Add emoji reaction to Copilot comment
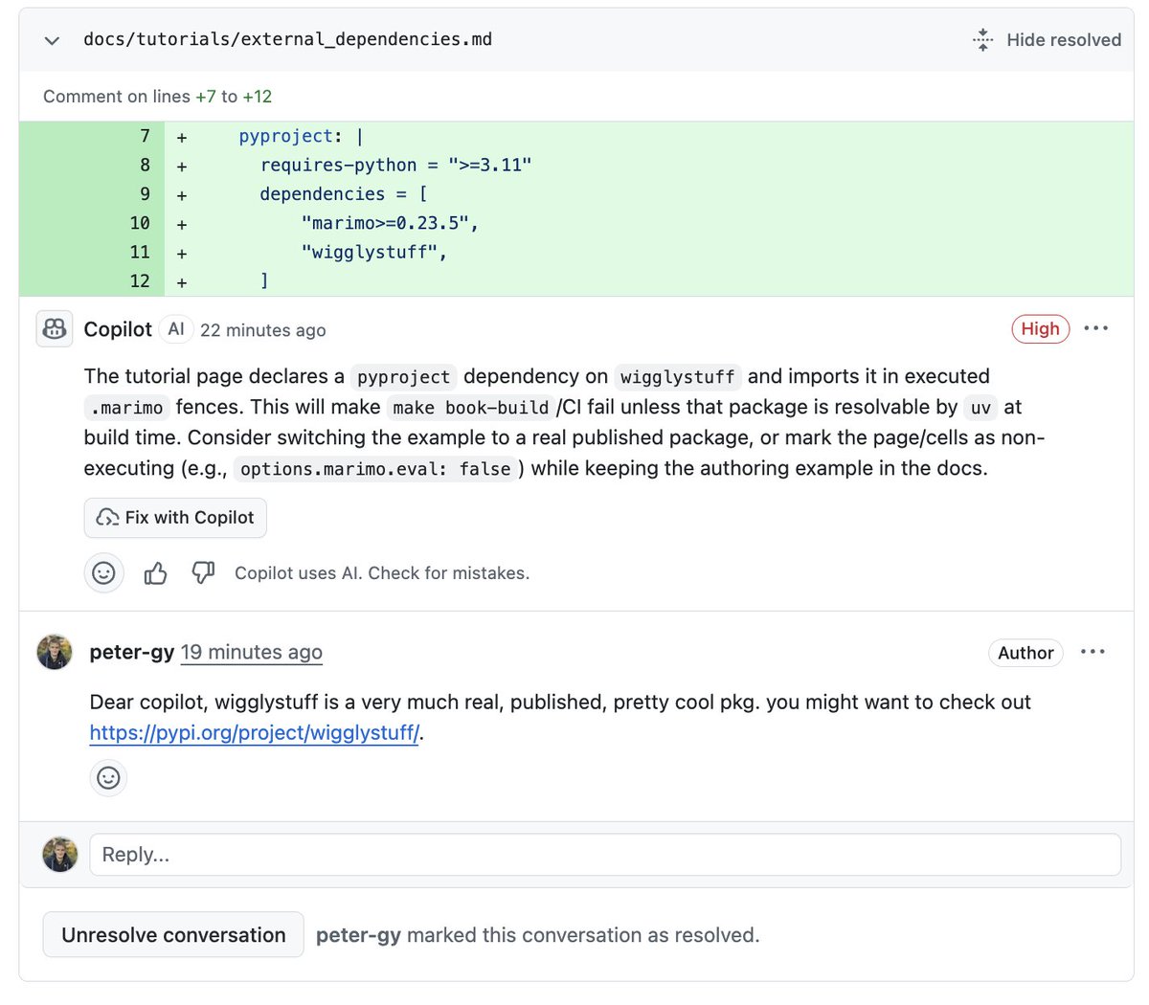The height and width of the screenshot is (1005, 1149). coord(103,573)
